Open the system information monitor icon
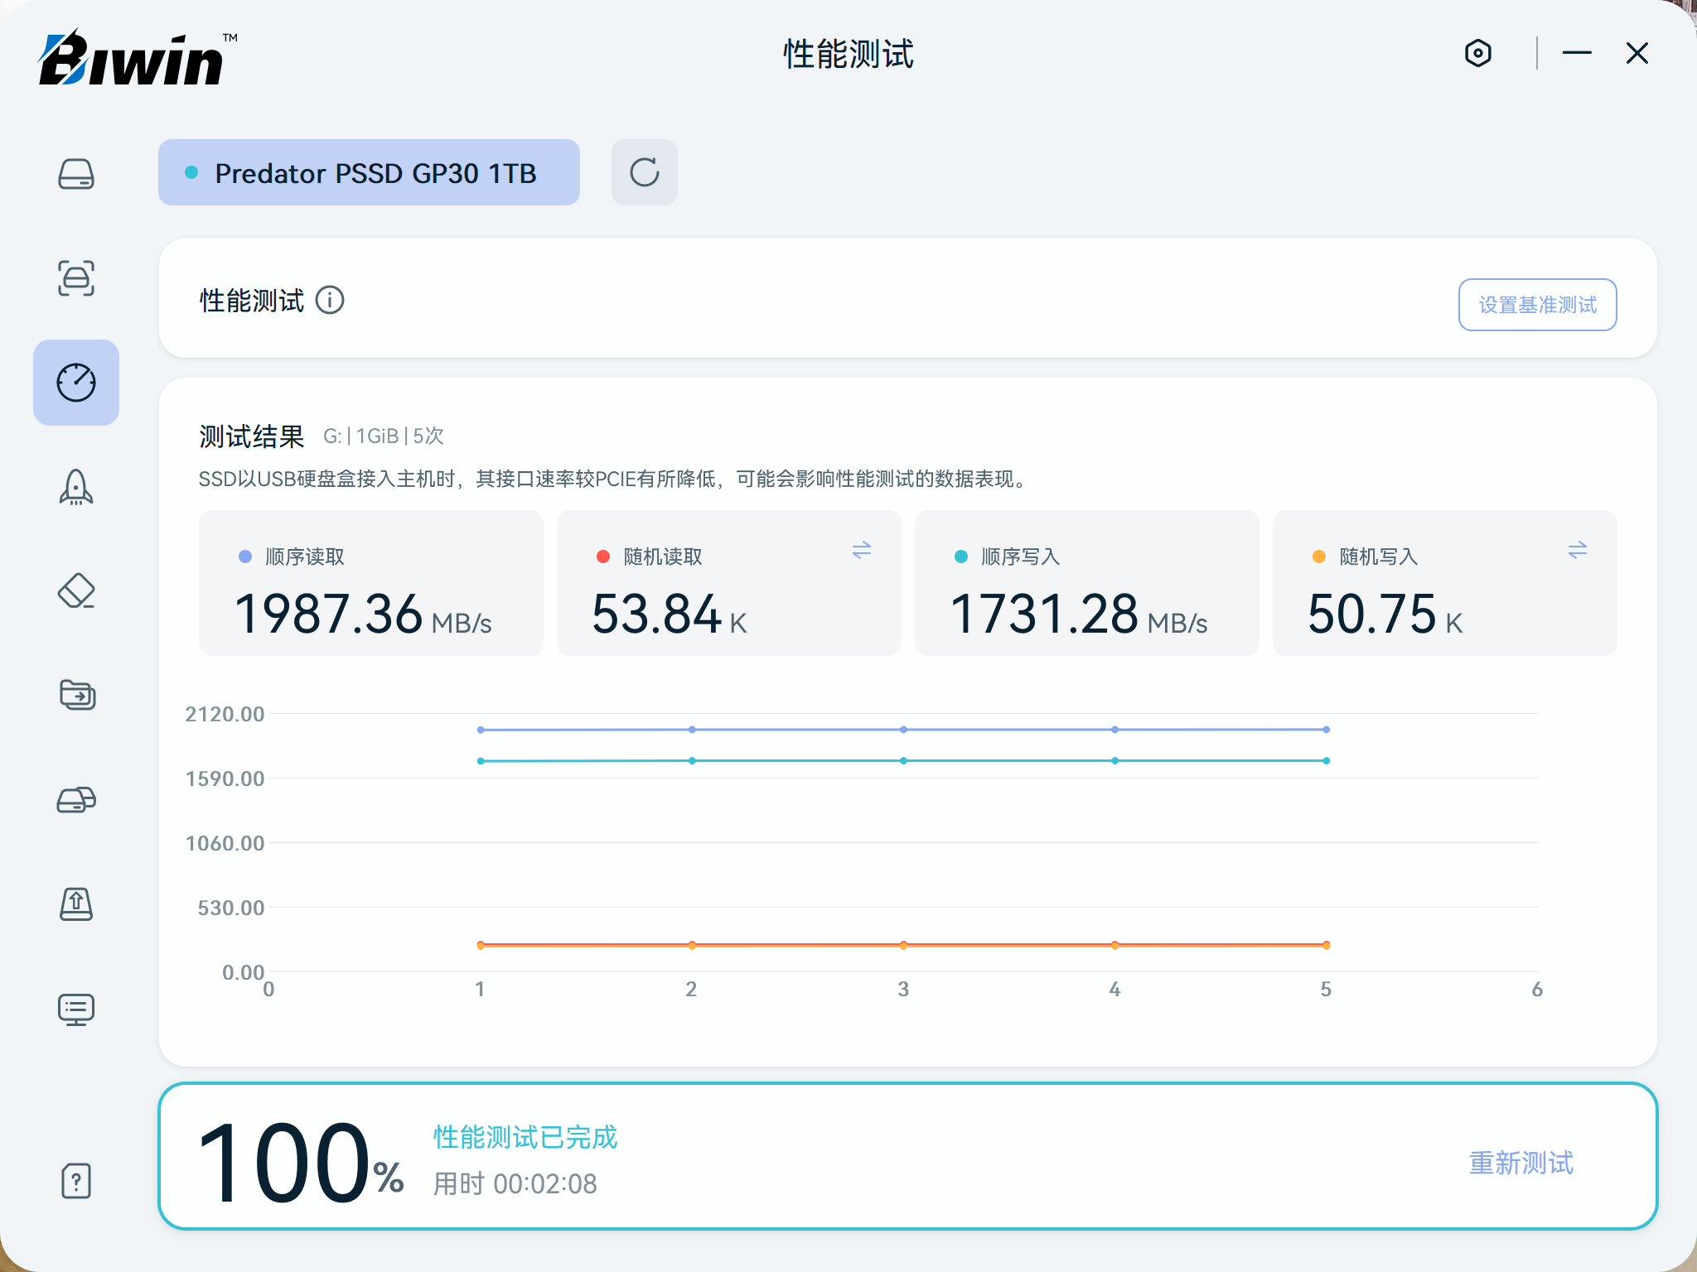 coord(76,1009)
